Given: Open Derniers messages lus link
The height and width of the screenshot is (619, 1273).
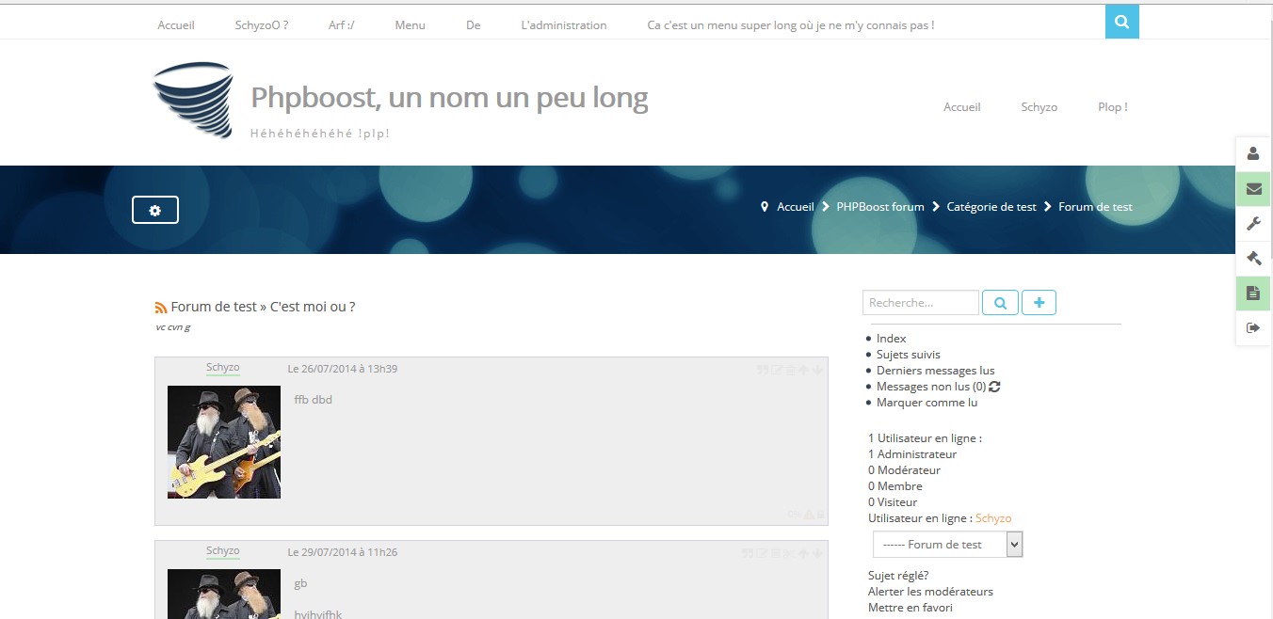Looking at the screenshot, I should click(x=936, y=371).
